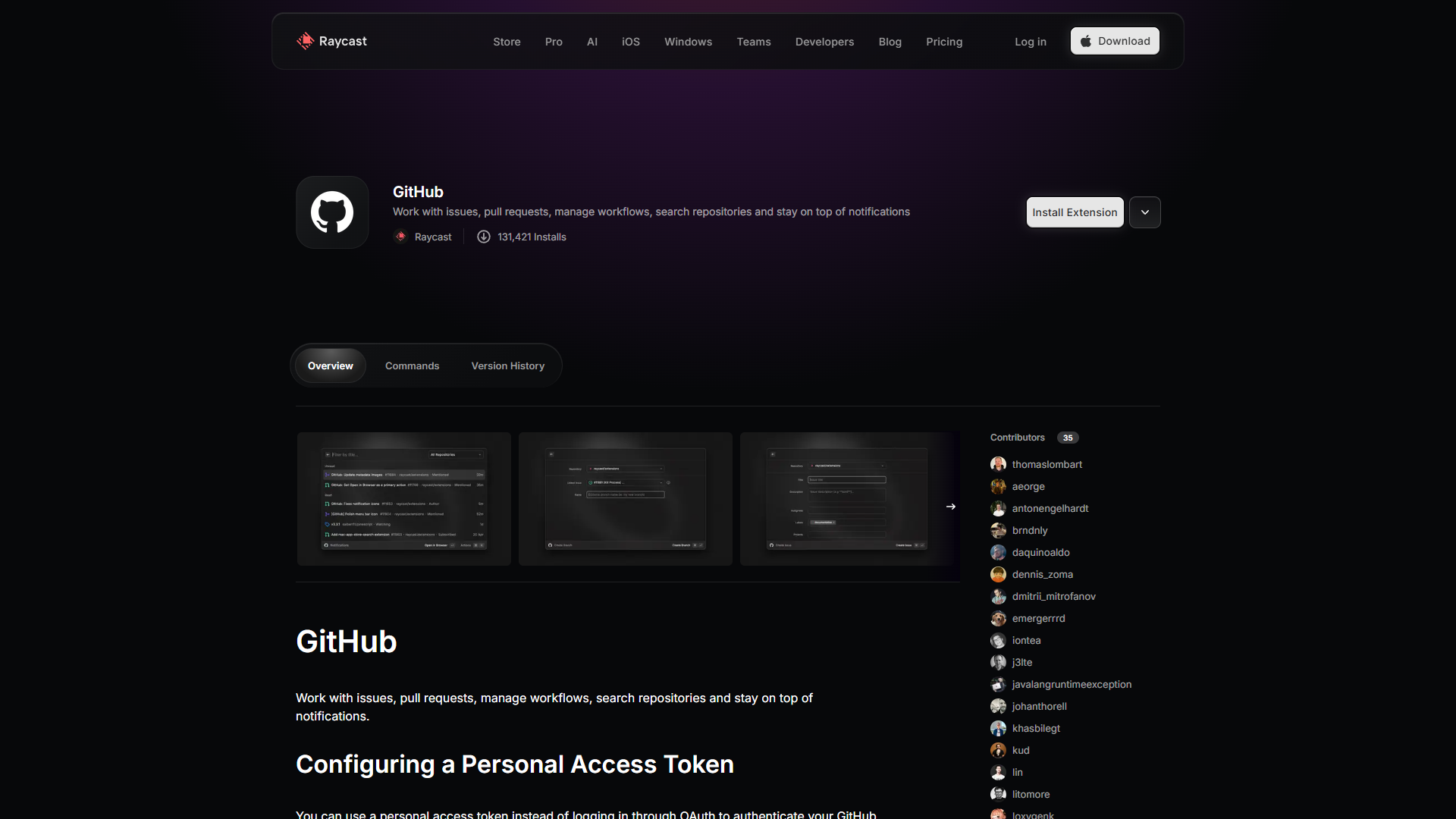
Task: Click the Download button in the header
Action: point(1115,41)
